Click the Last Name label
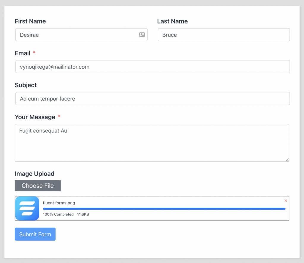The image size is (304, 263). click(x=172, y=21)
